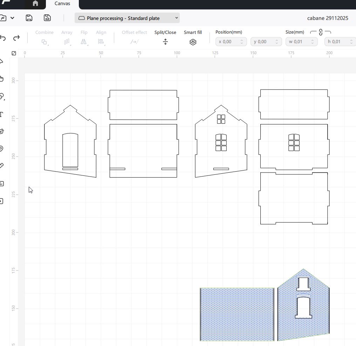Screen dimensions: 356x346
Task: Open the Plane processing mode dropdown
Action: coord(127,18)
